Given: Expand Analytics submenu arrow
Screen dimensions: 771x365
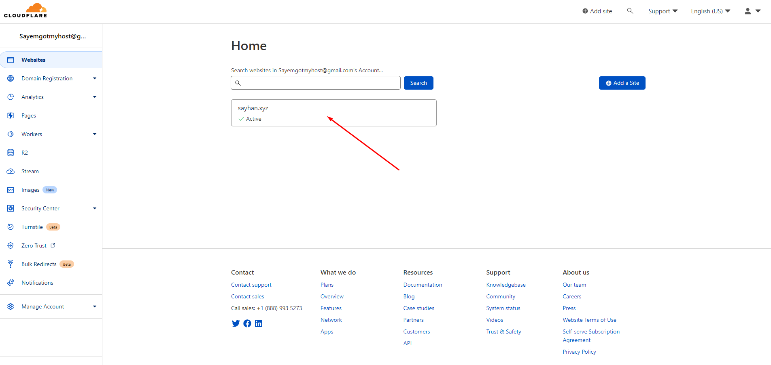Looking at the screenshot, I should 95,97.
